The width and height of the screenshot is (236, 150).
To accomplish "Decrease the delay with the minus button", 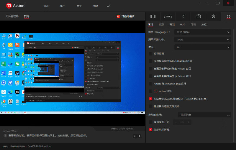I will coord(176,122).
